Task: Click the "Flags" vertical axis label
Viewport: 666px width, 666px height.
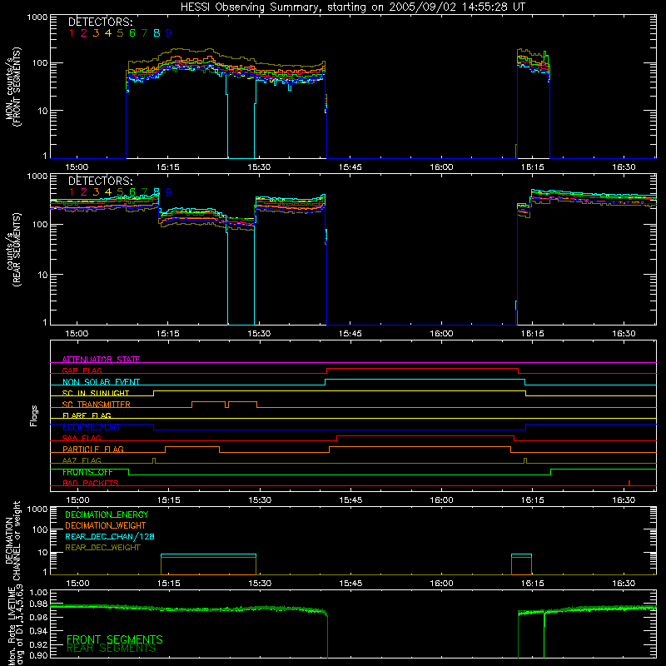Action: [x=33, y=415]
